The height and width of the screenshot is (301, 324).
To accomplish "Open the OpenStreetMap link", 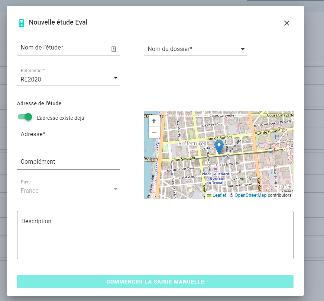I will 250,195.
